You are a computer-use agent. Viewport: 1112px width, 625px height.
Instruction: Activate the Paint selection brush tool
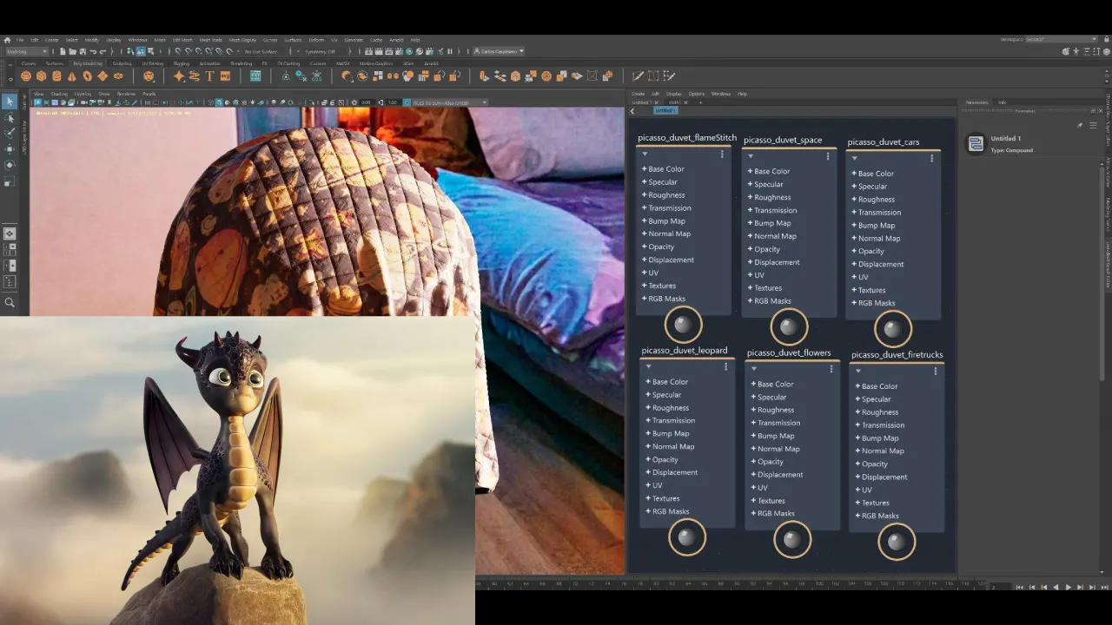[10, 133]
